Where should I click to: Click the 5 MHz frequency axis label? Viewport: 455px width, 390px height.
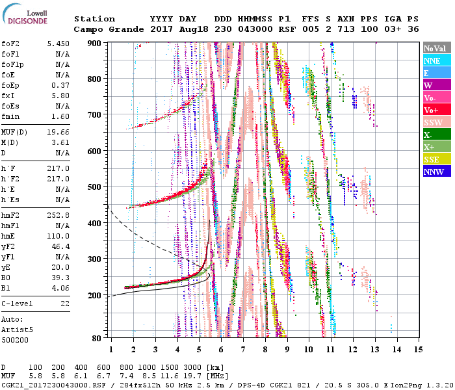point(199,350)
